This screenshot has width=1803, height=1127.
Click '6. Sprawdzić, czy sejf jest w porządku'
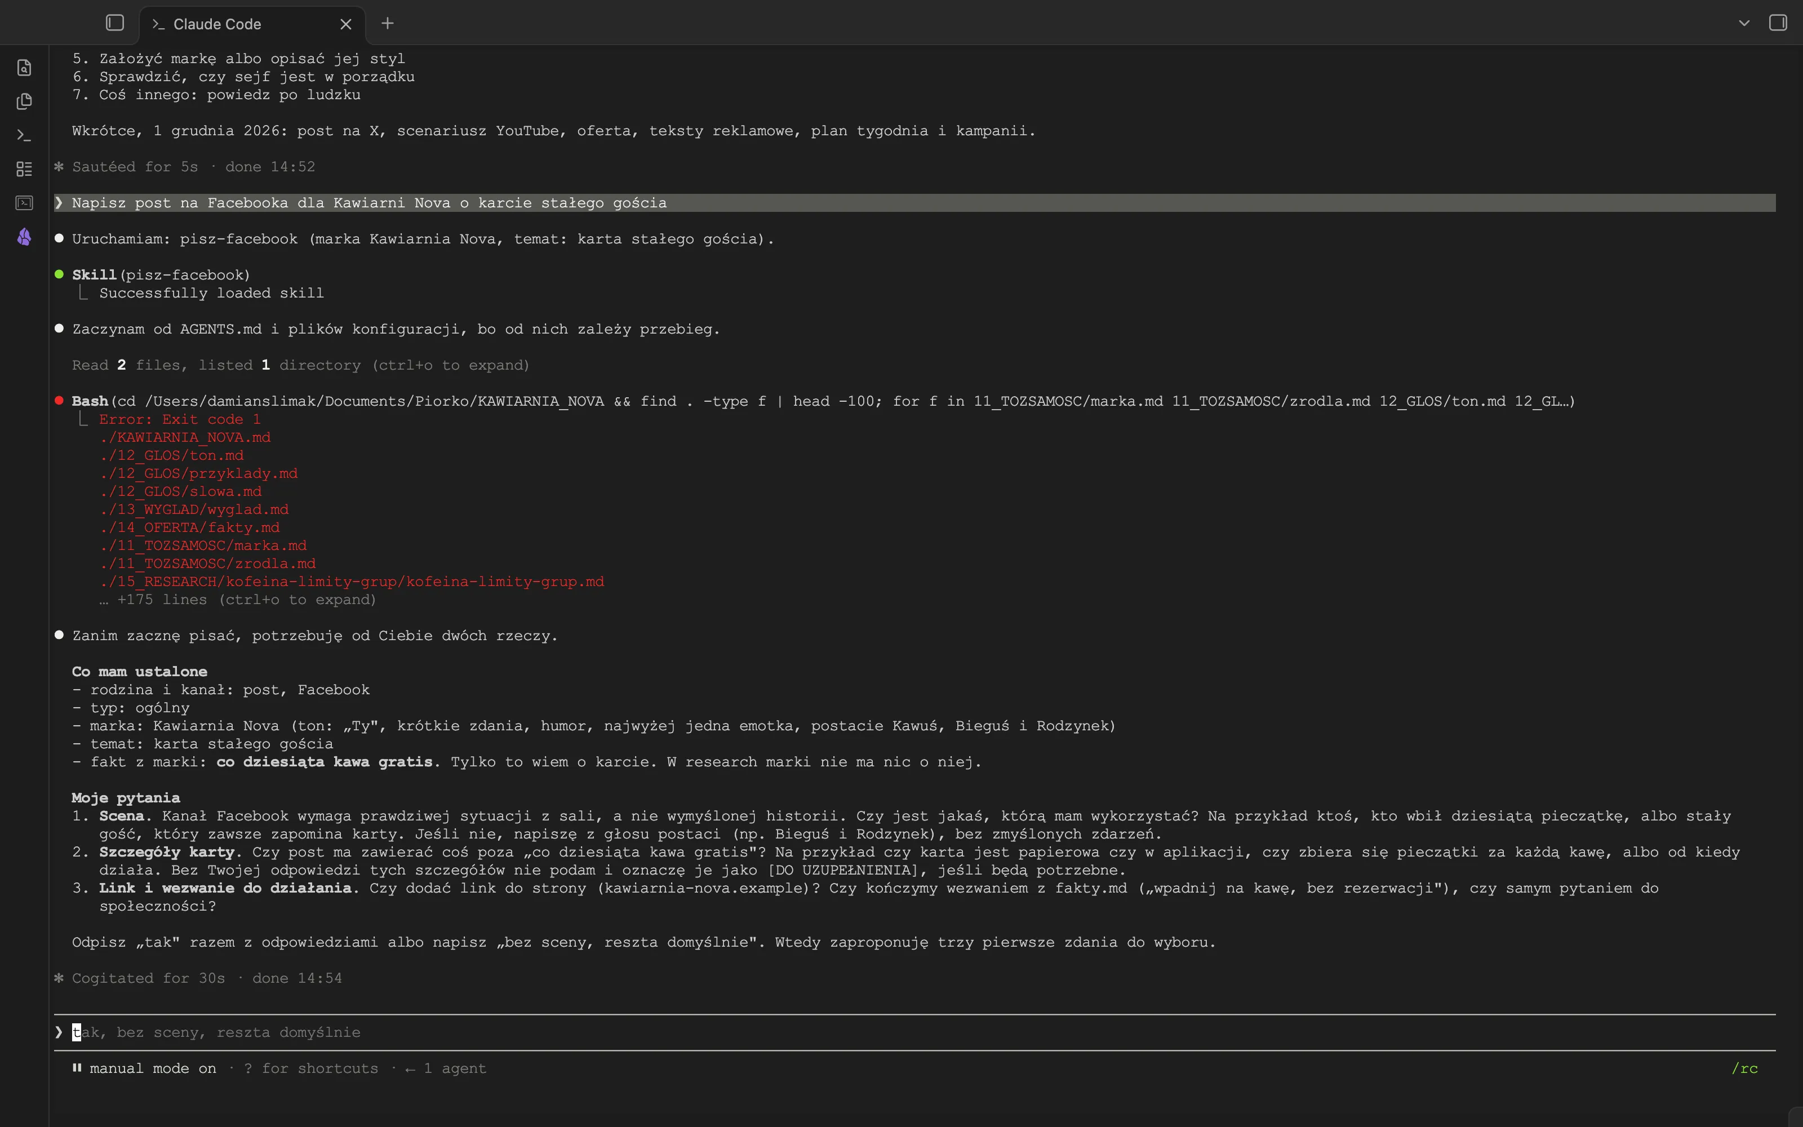(x=243, y=77)
